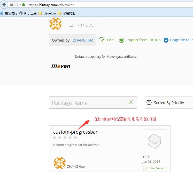
Task: Click the history icon beside back button
Action: [12, 5]
